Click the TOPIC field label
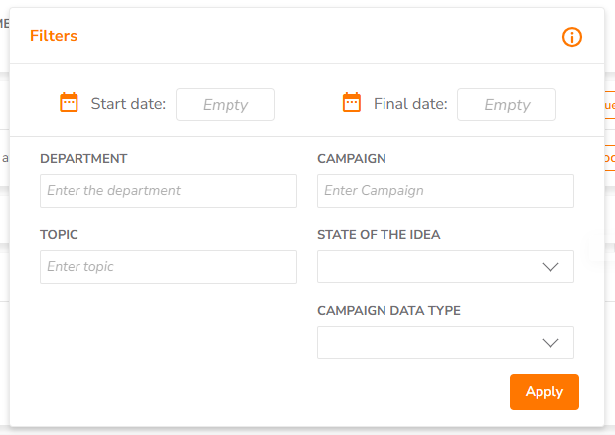This screenshot has width=615, height=435. [59, 234]
